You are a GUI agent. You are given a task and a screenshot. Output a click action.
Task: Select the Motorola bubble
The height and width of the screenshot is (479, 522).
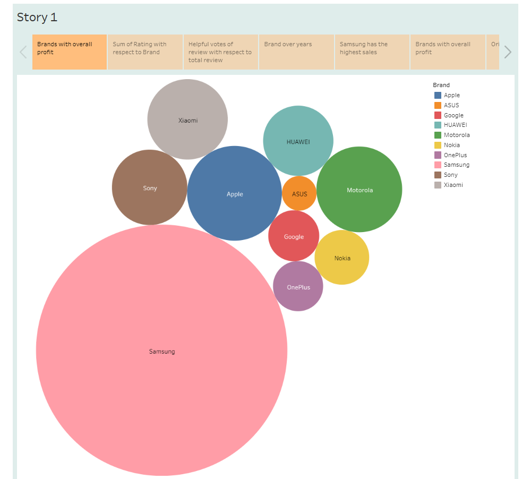click(x=359, y=190)
